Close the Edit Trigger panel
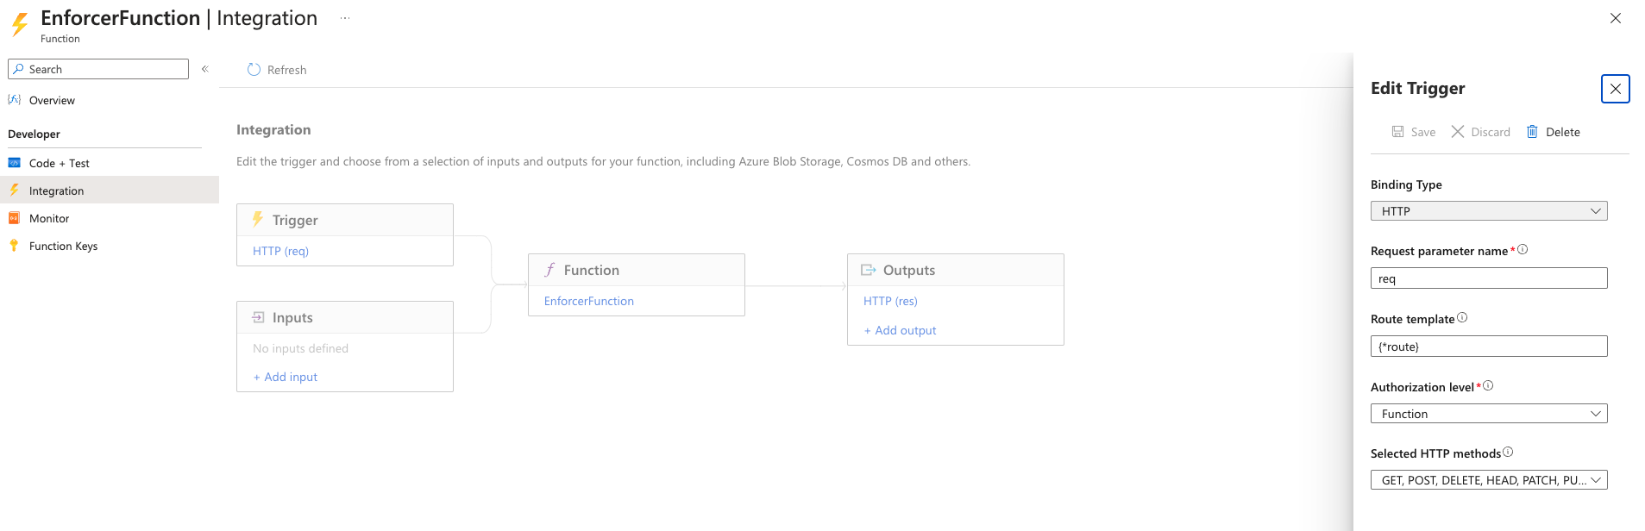 pos(1615,89)
